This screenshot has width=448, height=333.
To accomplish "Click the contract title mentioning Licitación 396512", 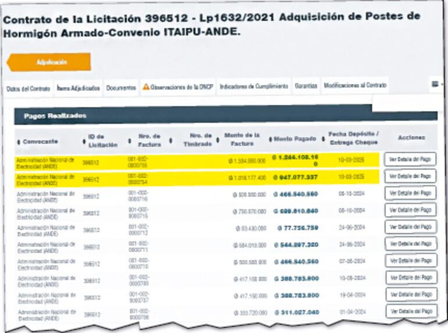I will 211,25.
